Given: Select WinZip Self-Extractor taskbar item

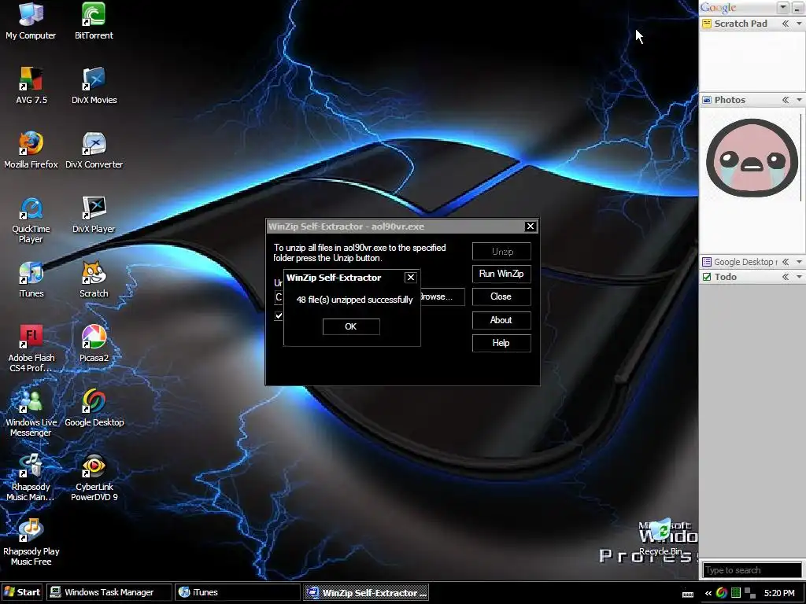Looking at the screenshot, I should [x=366, y=592].
